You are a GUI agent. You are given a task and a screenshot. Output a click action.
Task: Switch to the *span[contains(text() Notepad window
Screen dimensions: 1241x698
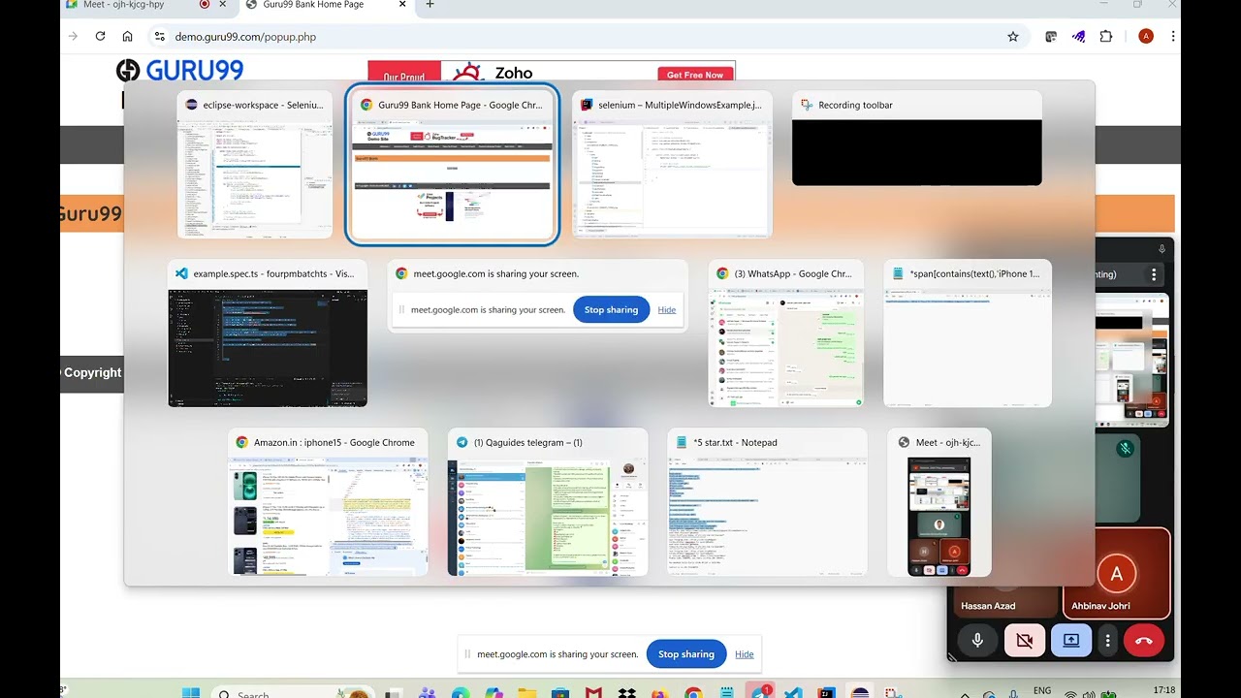coord(968,333)
